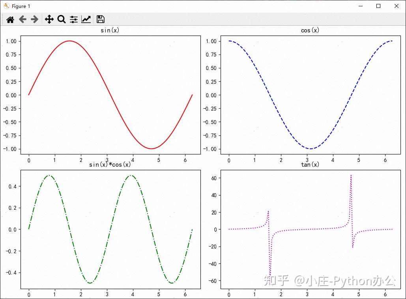Image resolution: width=406 pixels, height=299 pixels.
Task: Click the sin(x)*cos(x) subplot title
Action: (110, 165)
